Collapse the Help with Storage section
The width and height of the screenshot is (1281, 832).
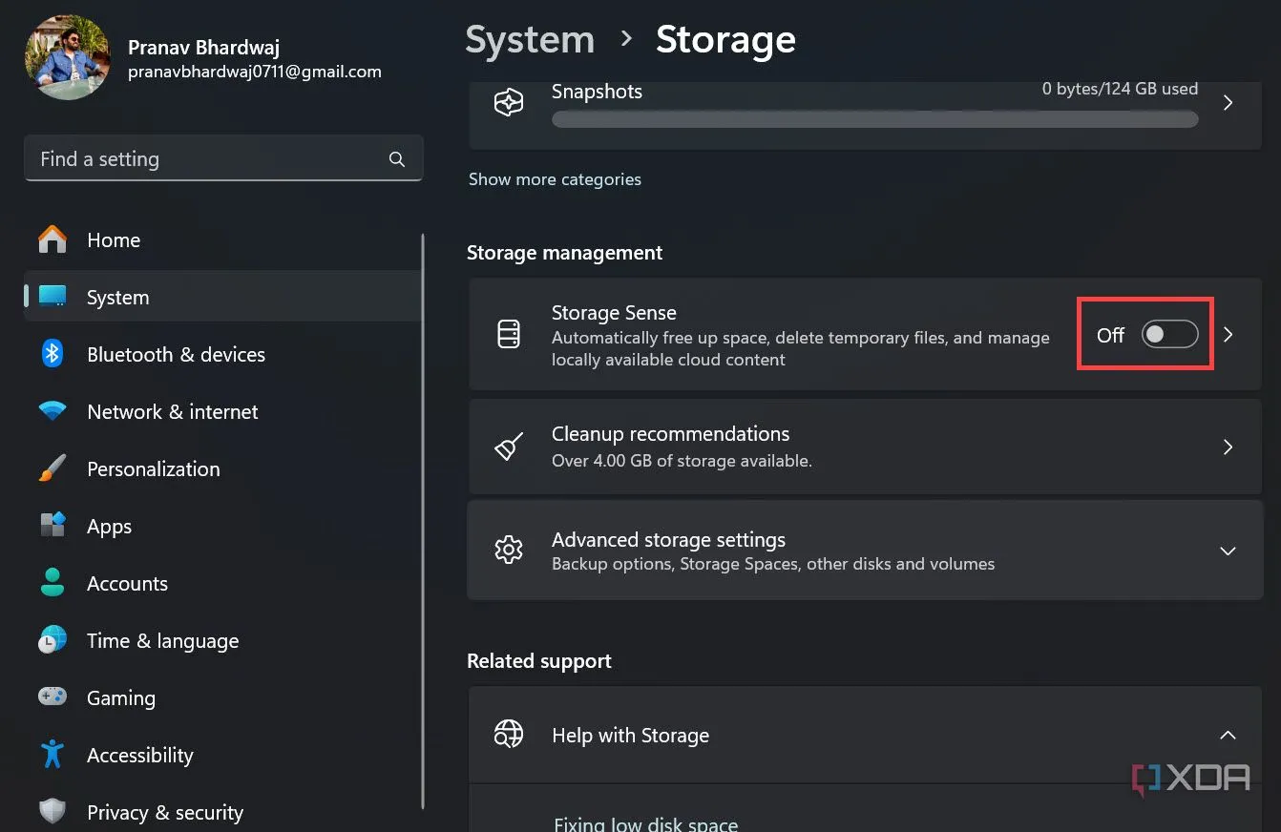(x=1228, y=735)
